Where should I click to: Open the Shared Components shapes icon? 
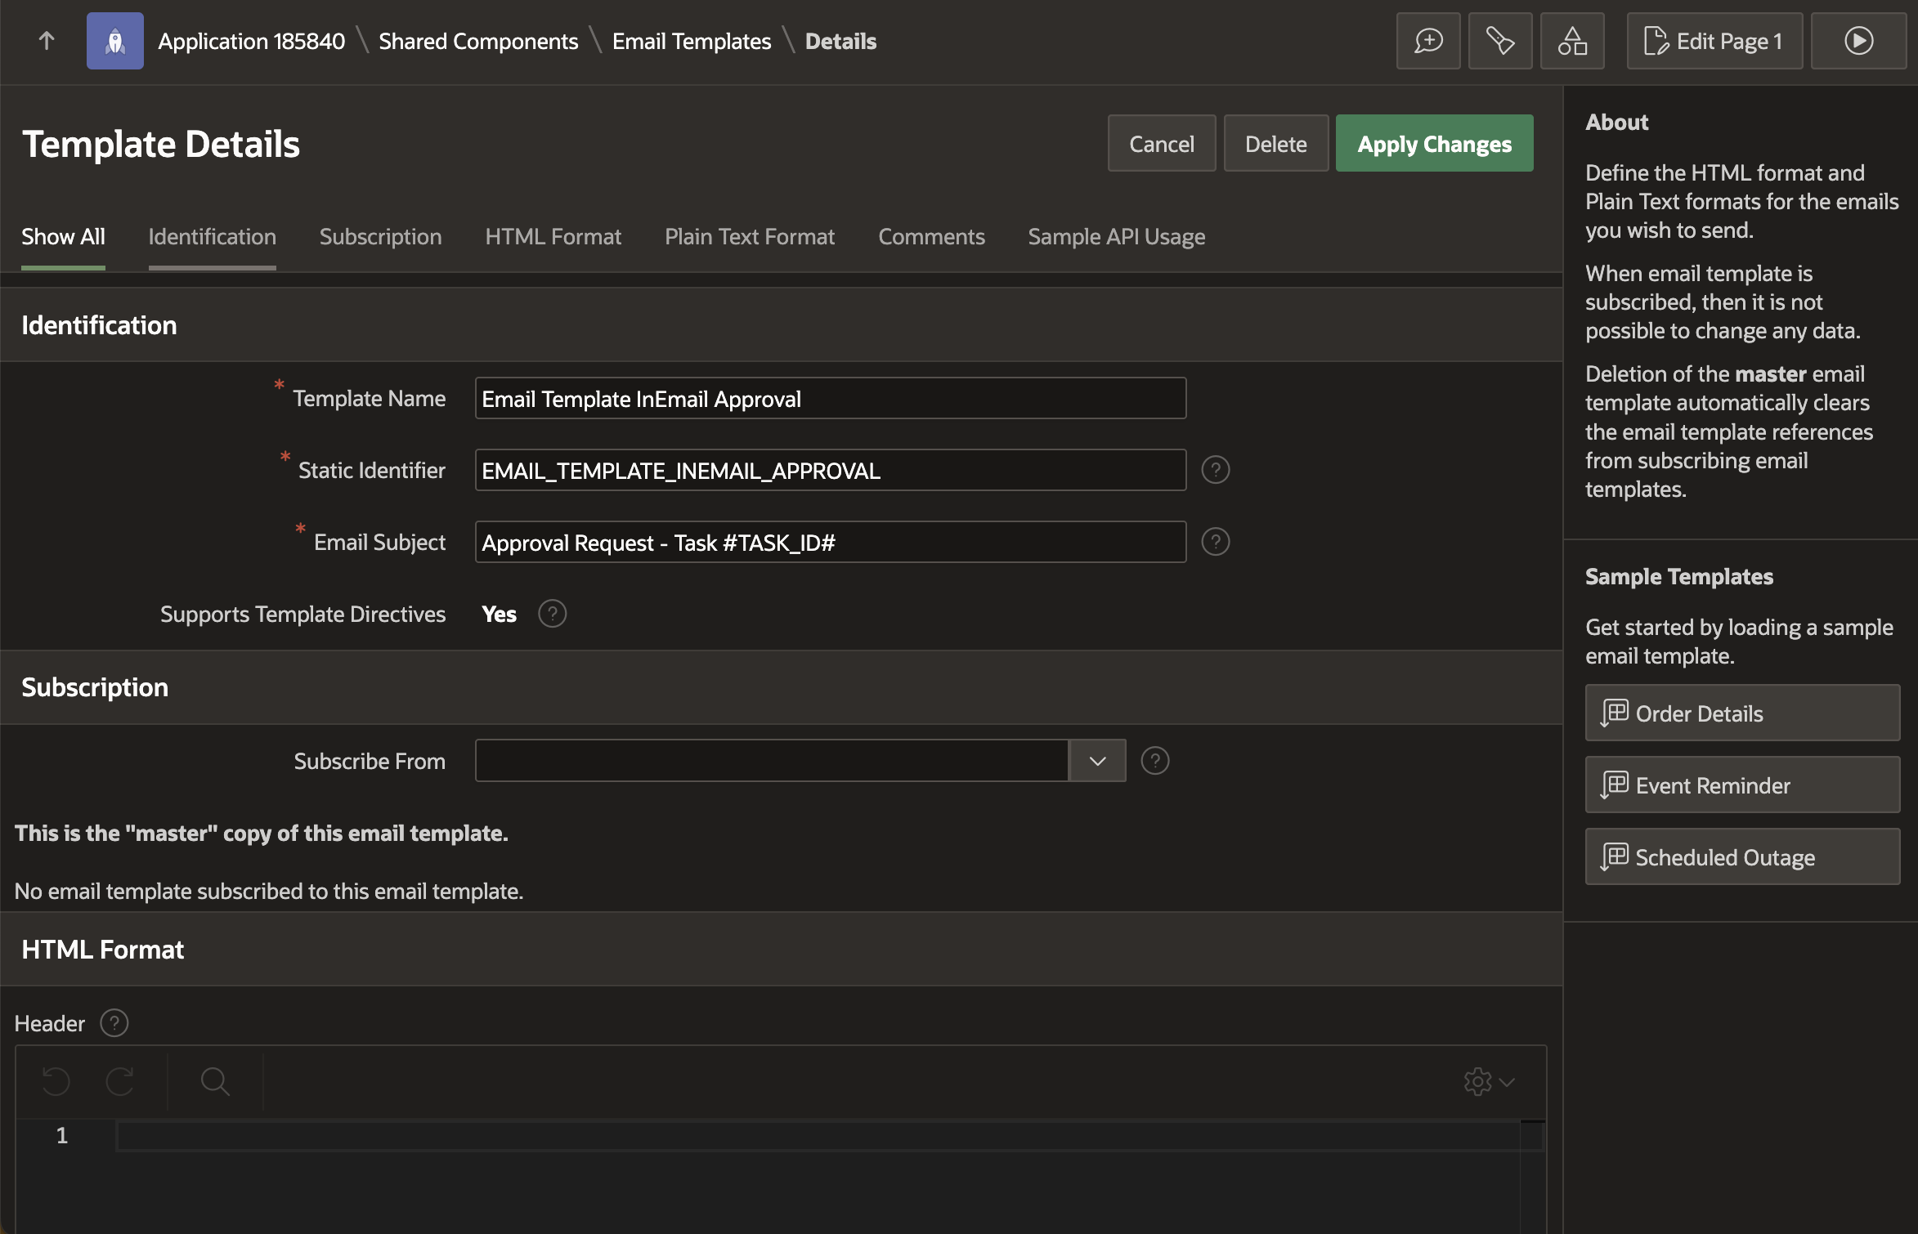tap(1571, 41)
